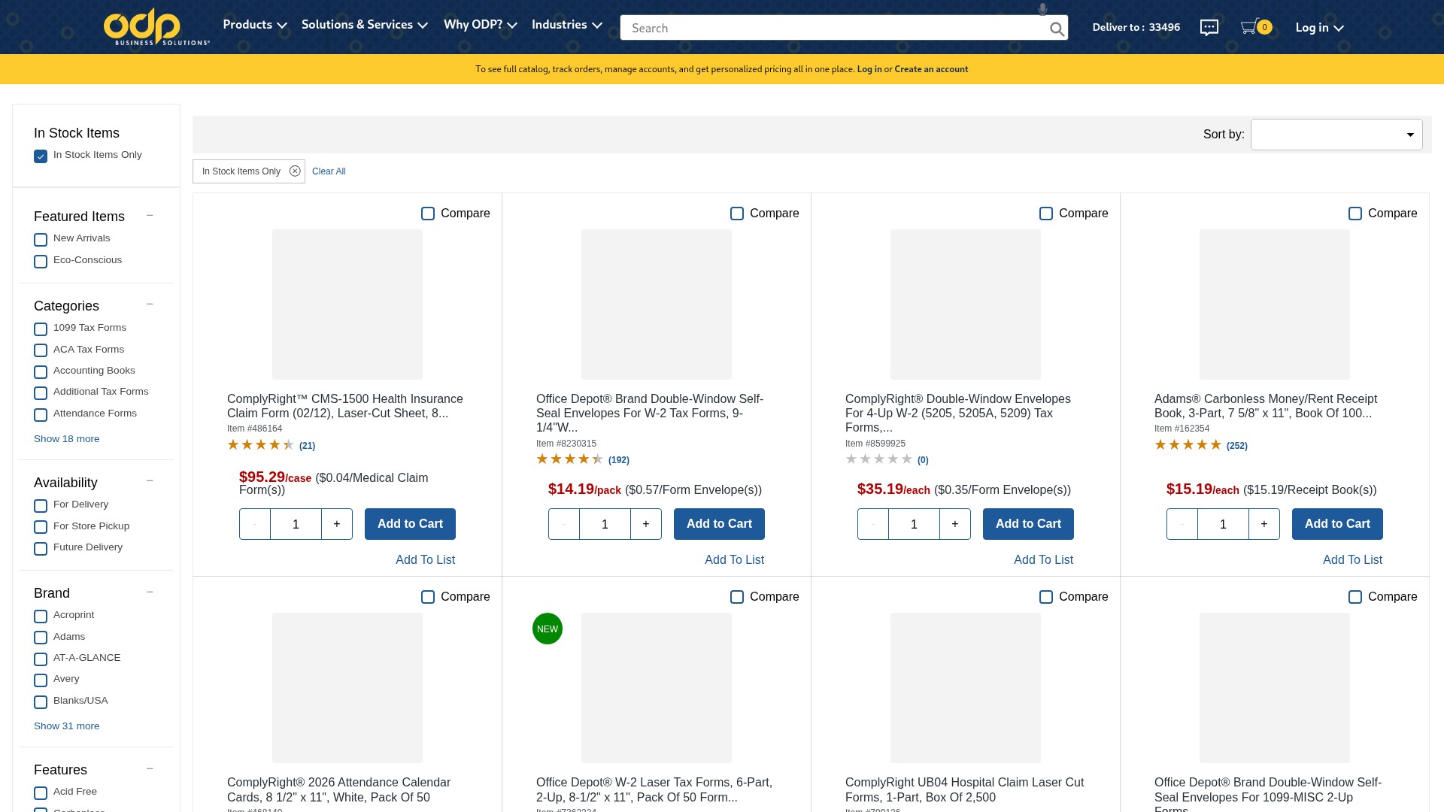
Task: Add CMS-1500 Claim Form to list
Action: coord(425,560)
